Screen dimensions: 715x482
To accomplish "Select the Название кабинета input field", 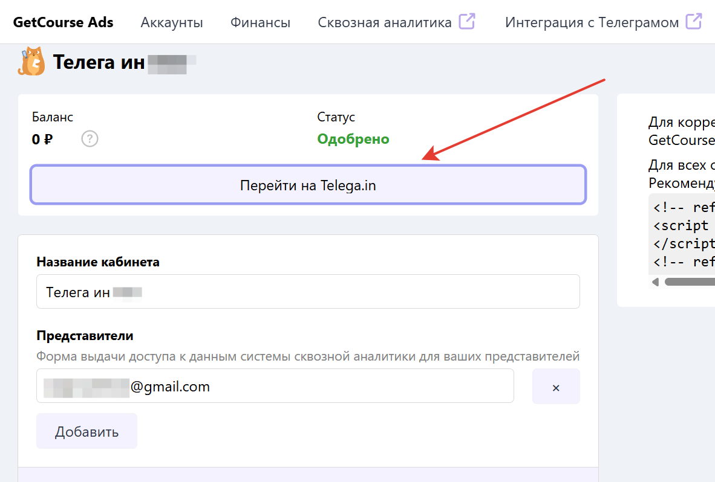I will pos(308,291).
